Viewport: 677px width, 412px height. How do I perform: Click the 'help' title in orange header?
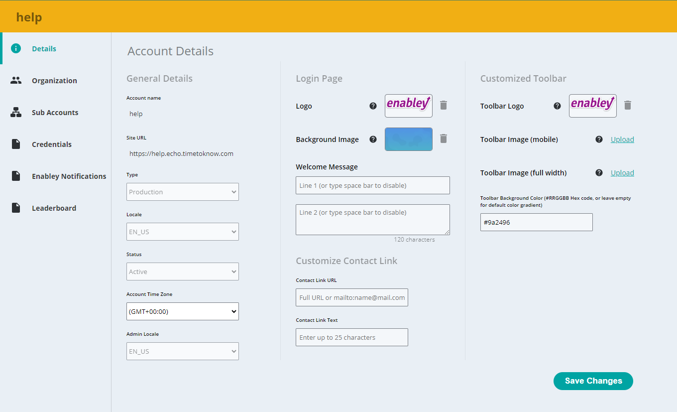29,17
